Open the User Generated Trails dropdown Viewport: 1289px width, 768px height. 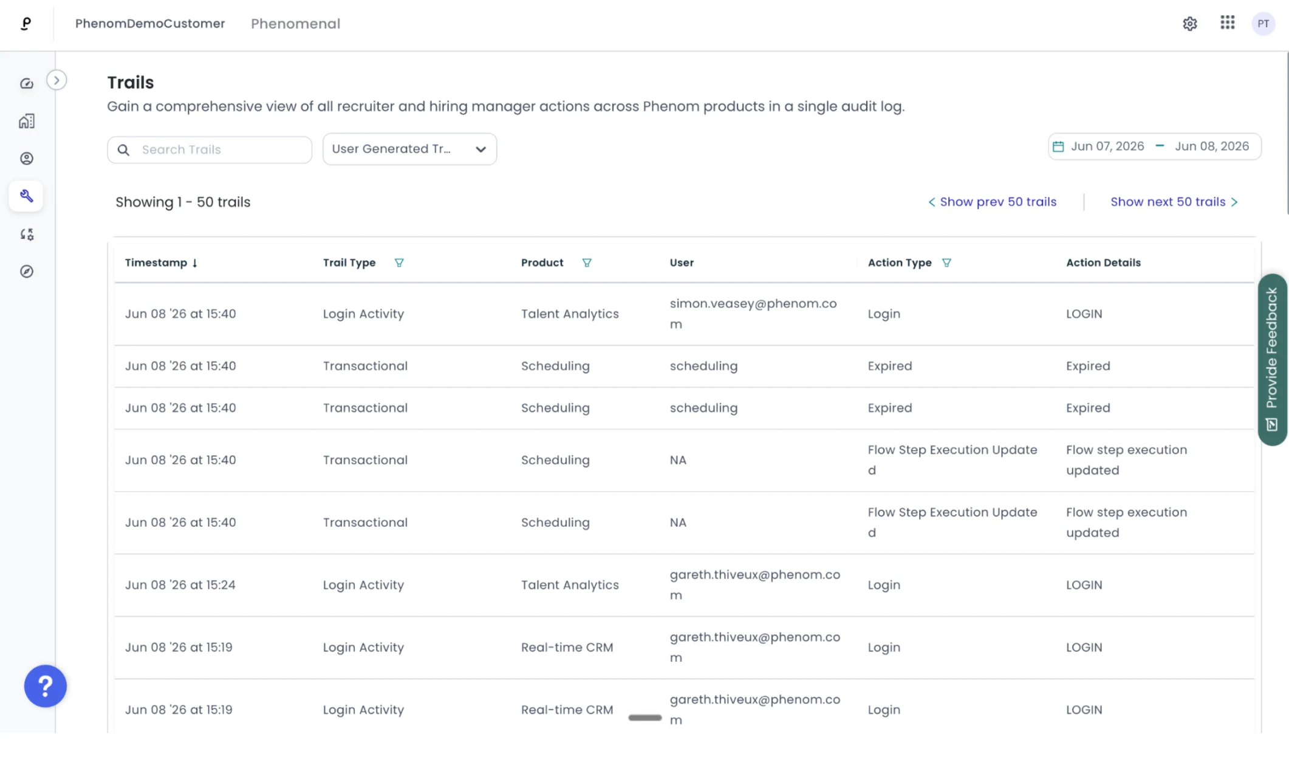[x=409, y=149]
